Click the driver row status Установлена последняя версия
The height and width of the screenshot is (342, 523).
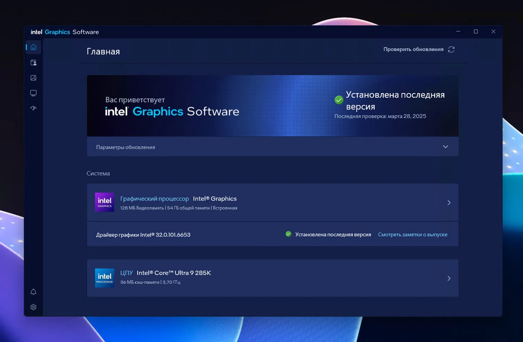333,235
